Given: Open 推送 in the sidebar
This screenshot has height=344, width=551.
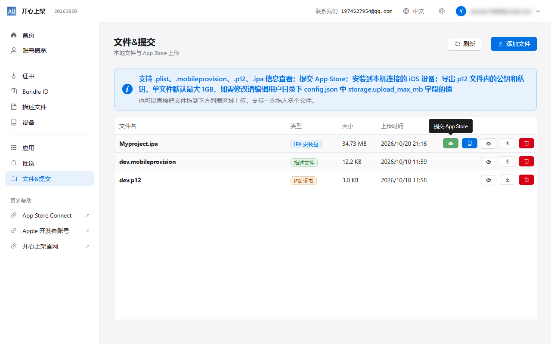Looking at the screenshot, I should tap(50, 163).
